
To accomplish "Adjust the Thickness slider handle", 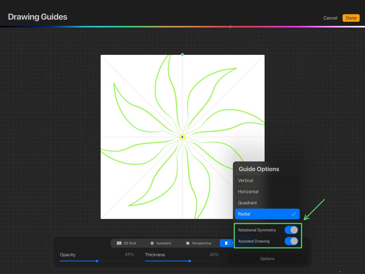I will point(190,261).
